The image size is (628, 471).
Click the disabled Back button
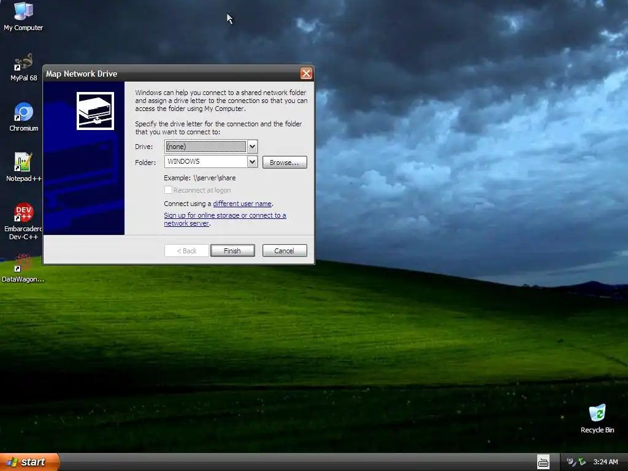pos(186,251)
